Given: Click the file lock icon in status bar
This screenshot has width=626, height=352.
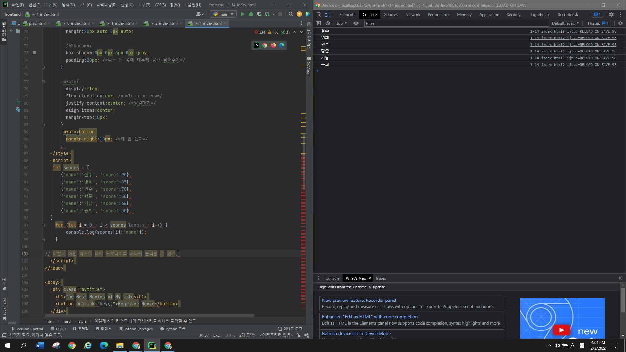Looking at the screenshot, I should (299, 335).
